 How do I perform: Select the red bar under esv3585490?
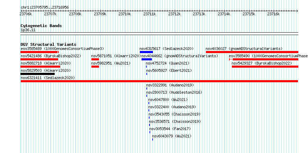pos(264,59)
